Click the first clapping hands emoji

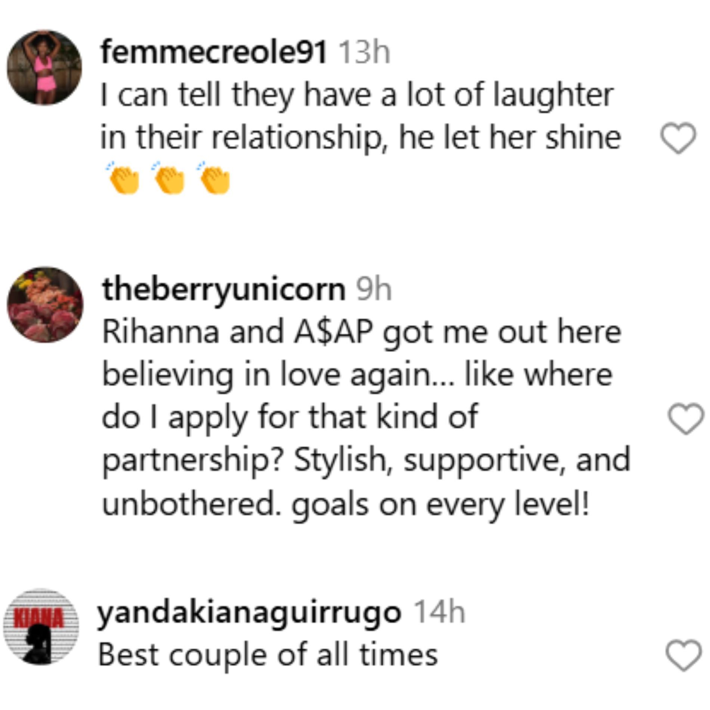[x=124, y=179]
